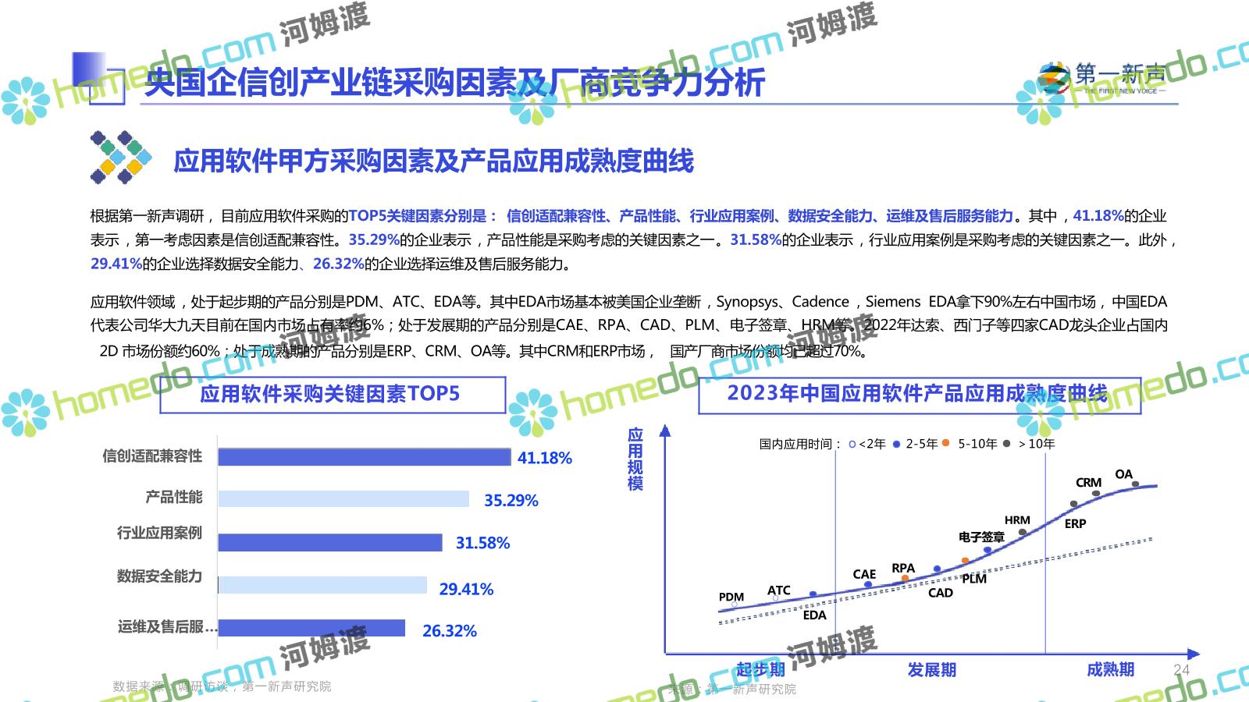Click the 2023年中国应用软件产品应用成熟度曲线 title box

(x=919, y=395)
